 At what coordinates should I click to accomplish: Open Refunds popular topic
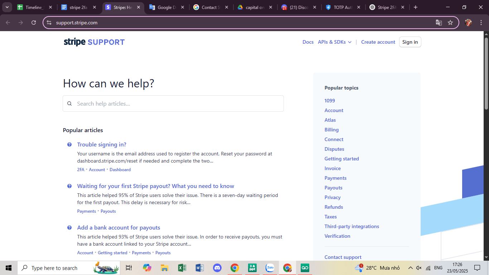click(x=334, y=207)
